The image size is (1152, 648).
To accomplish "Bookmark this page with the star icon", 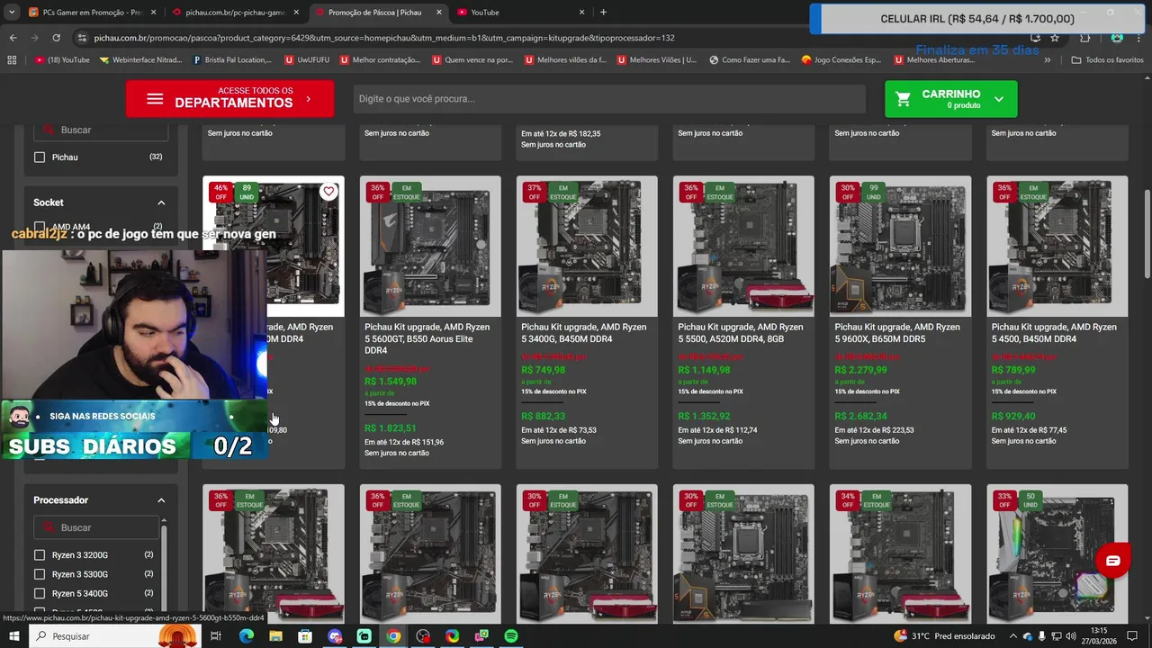I will pos(1055,38).
